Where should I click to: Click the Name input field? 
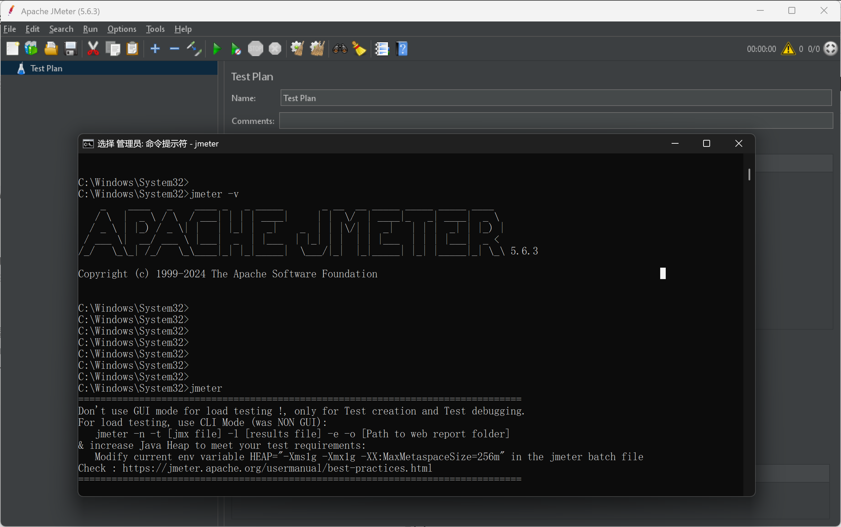[x=556, y=98]
